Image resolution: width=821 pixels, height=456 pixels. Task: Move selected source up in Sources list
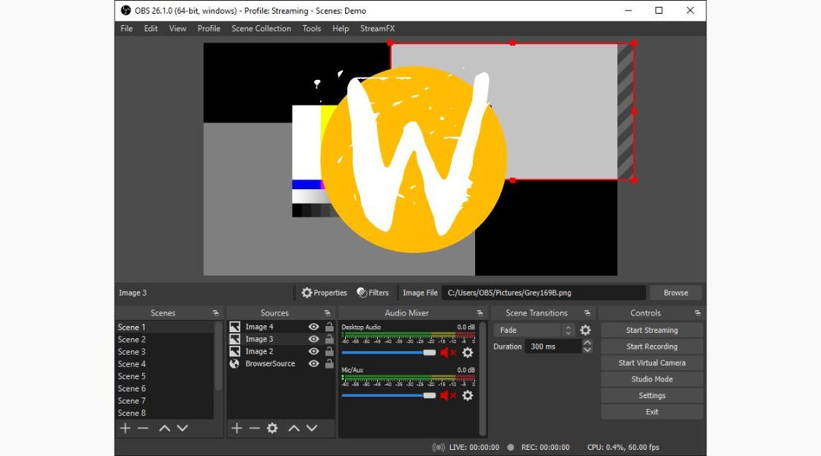(293, 429)
